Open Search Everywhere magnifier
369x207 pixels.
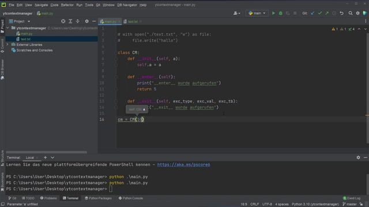pos(351,13)
